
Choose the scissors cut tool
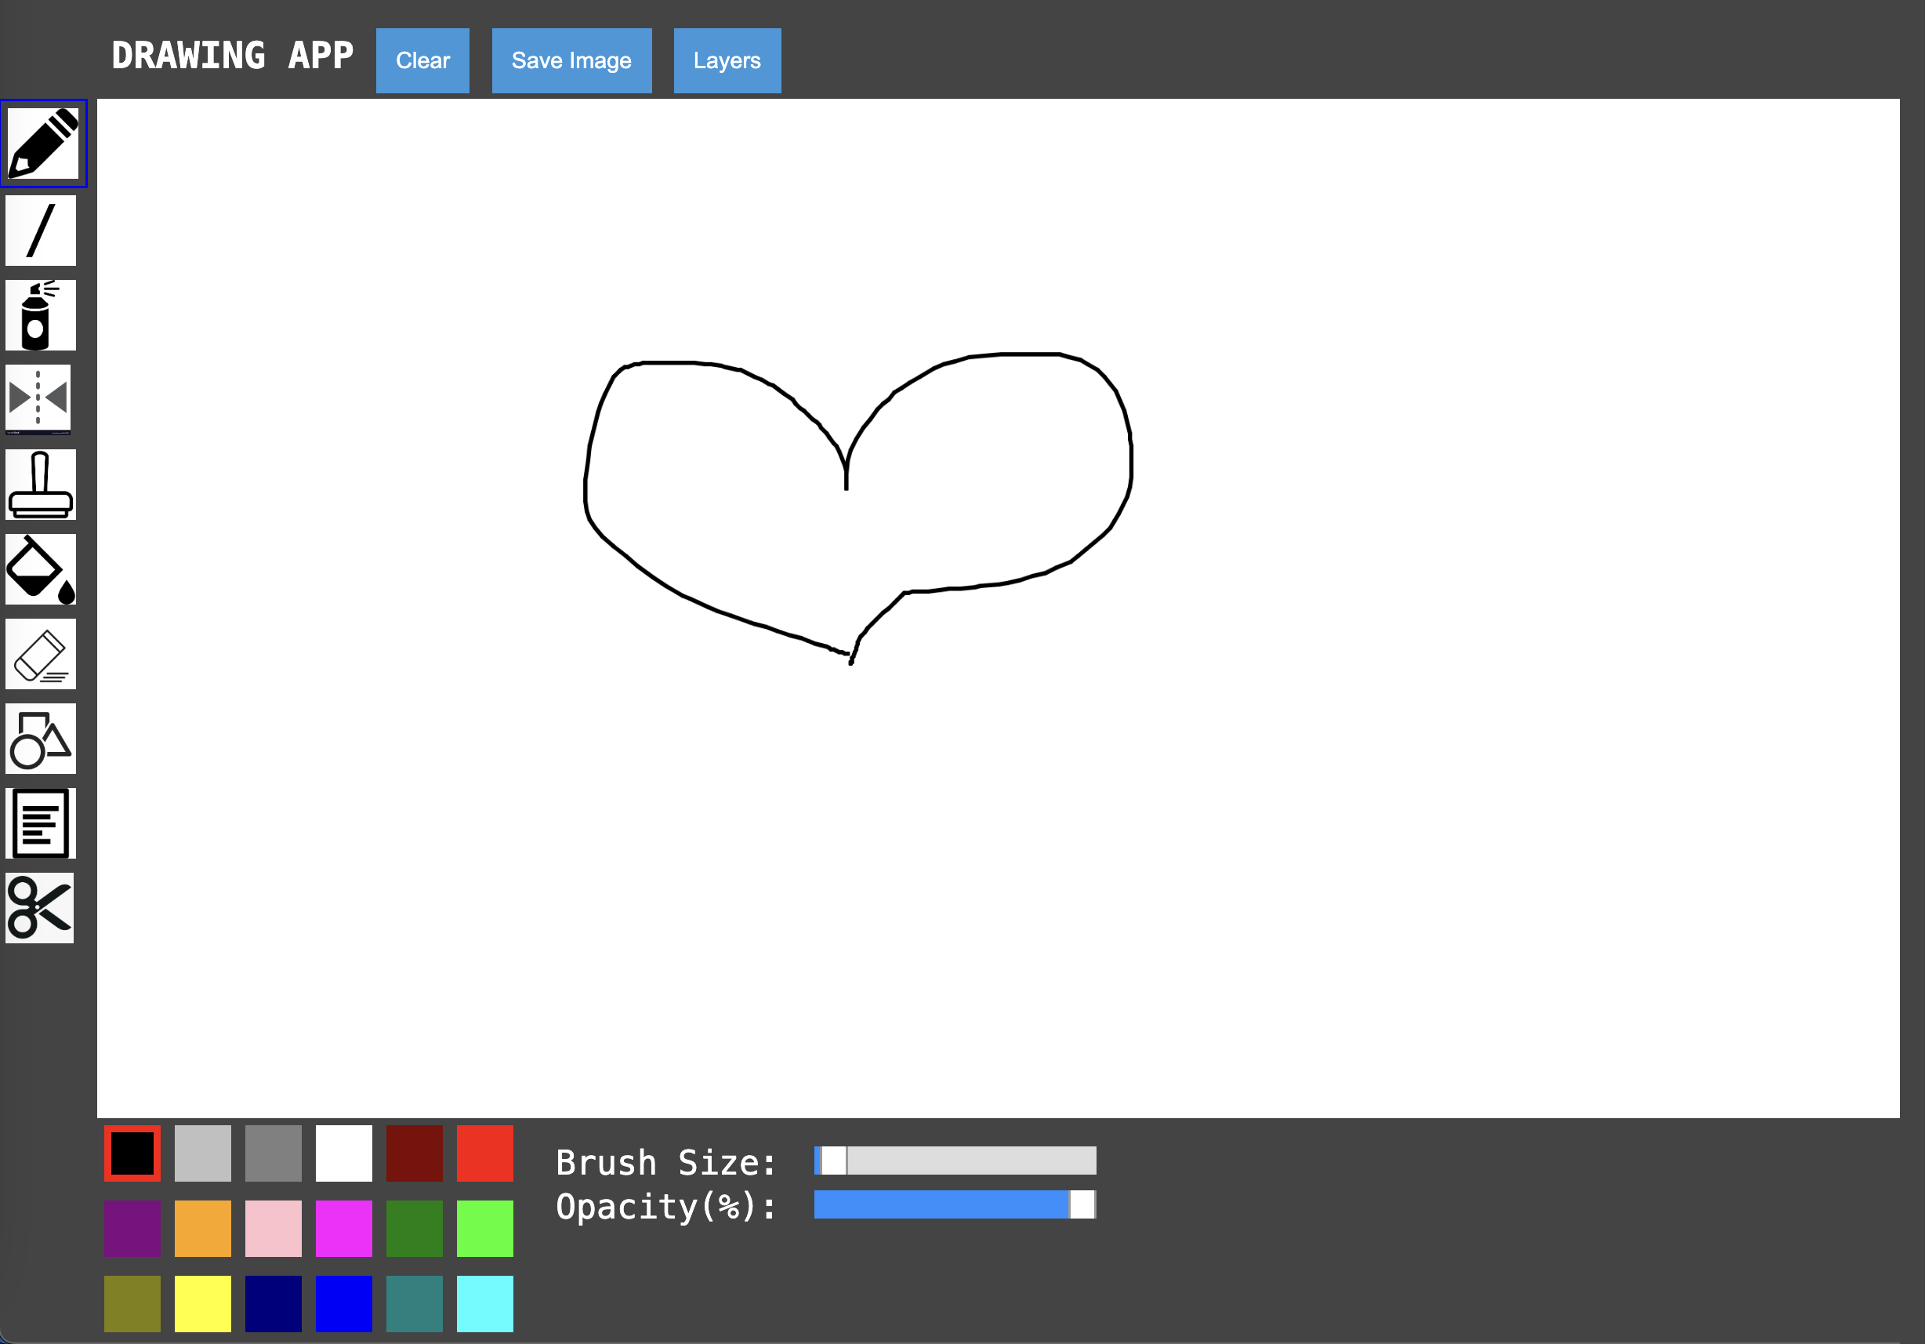39,908
